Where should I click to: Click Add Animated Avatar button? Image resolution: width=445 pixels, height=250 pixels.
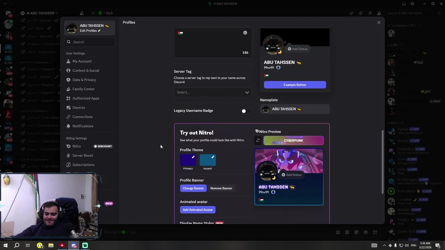click(x=197, y=210)
